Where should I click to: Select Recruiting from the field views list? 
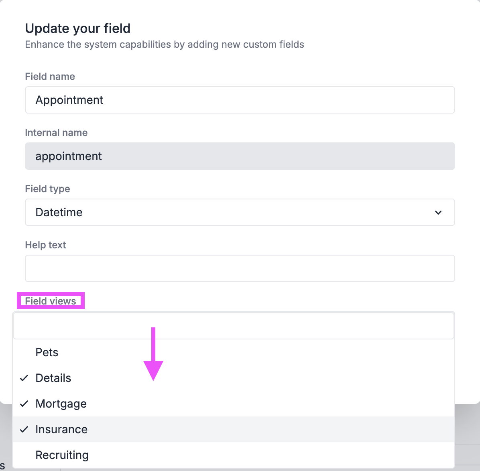coord(62,455)
